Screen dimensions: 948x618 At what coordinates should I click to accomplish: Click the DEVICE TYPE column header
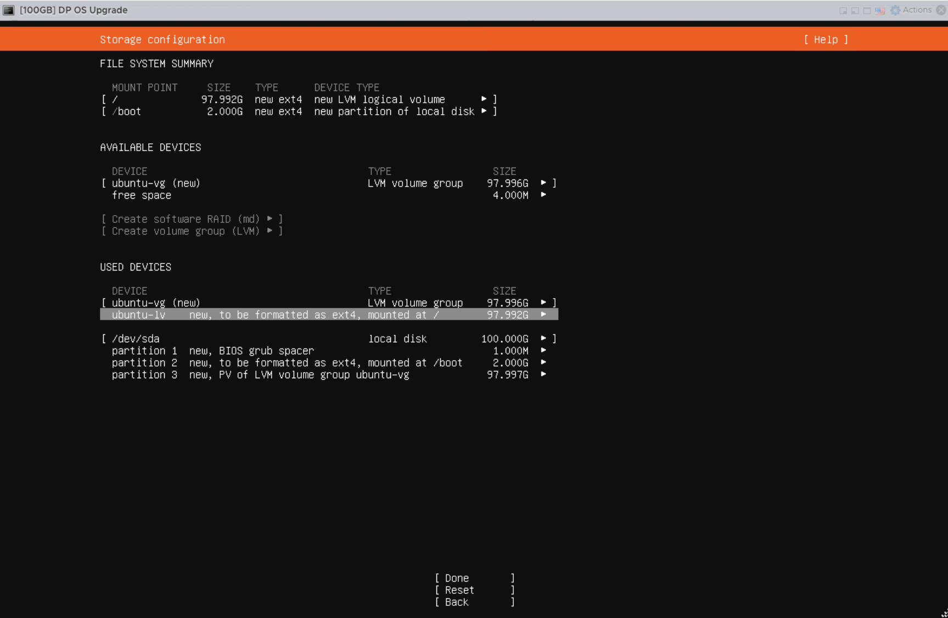click(347, 88)
